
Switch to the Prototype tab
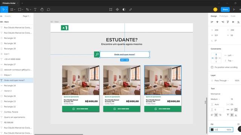(223, 16)
